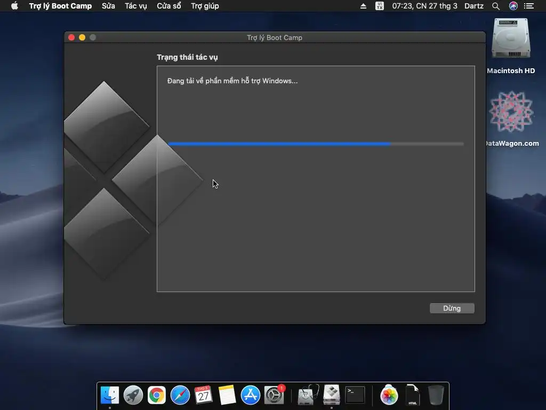Screen dimensions: 546x410
Task: Click the Dừng button to stop download
Action: [x=452, y=308]
